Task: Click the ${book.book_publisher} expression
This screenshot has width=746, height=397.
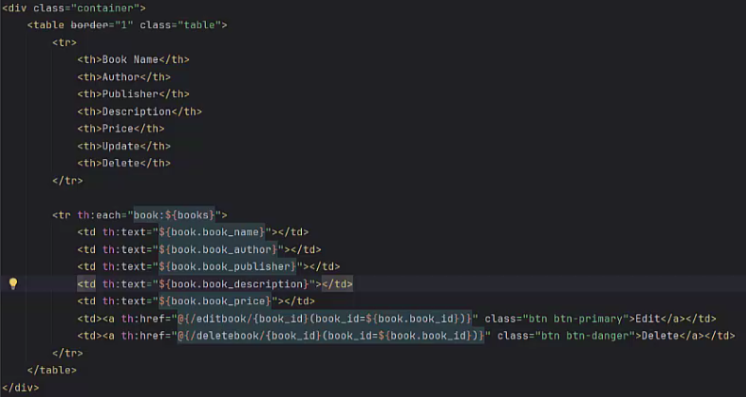Action: tap(227, 266)
